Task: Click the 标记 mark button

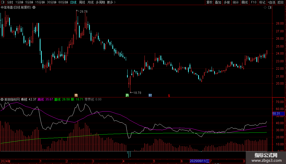Action: (x=262, y=2)
